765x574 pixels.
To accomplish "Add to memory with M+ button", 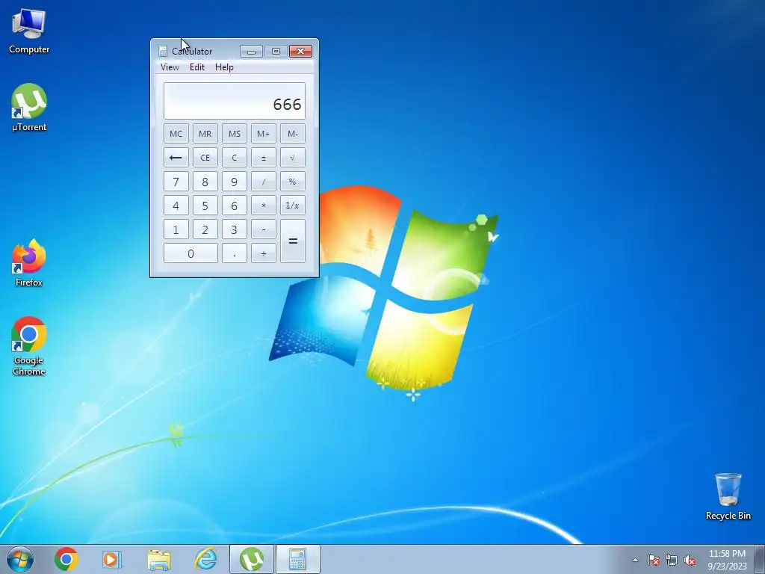I will coord(264,134).
